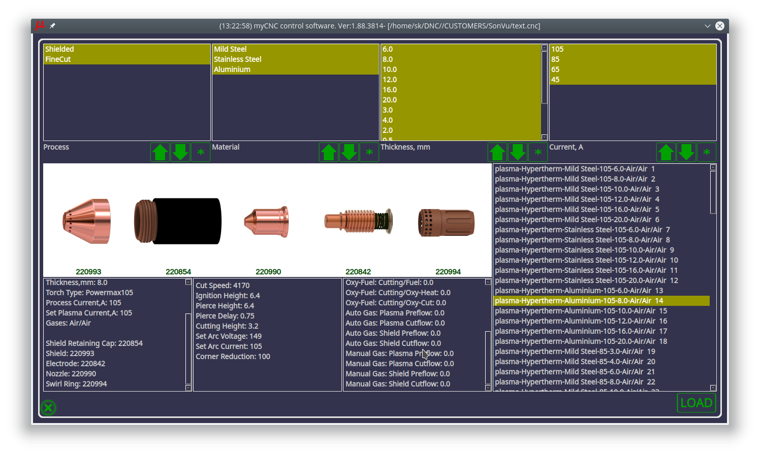Select profile Mild Steel-105-10.0-Air/Air 3
The width and height of the screenshot is (760, 456).
602,189
